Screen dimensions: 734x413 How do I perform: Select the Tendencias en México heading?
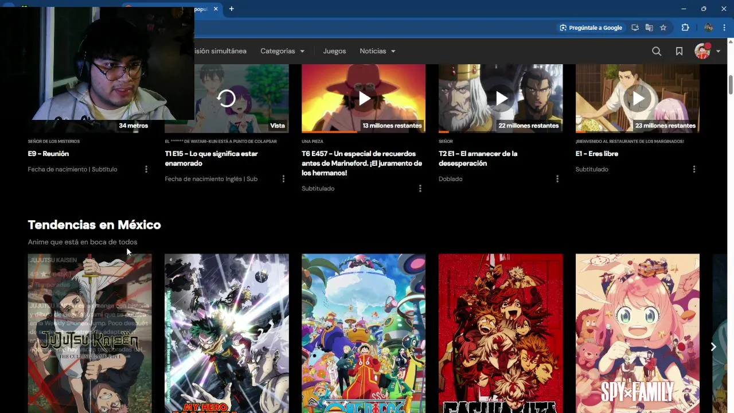(94, 225)
